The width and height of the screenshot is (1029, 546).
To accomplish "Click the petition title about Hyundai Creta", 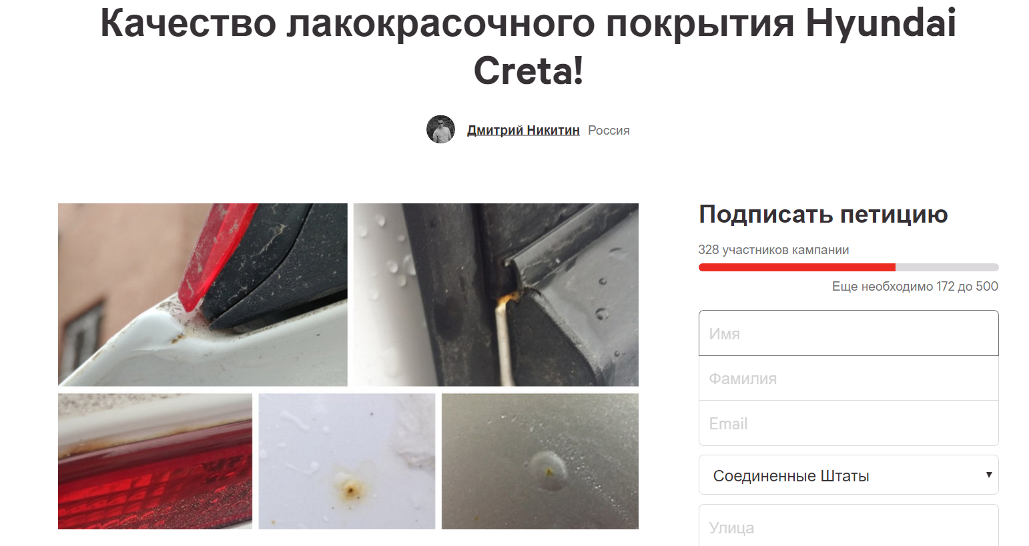I will (528, 45).
